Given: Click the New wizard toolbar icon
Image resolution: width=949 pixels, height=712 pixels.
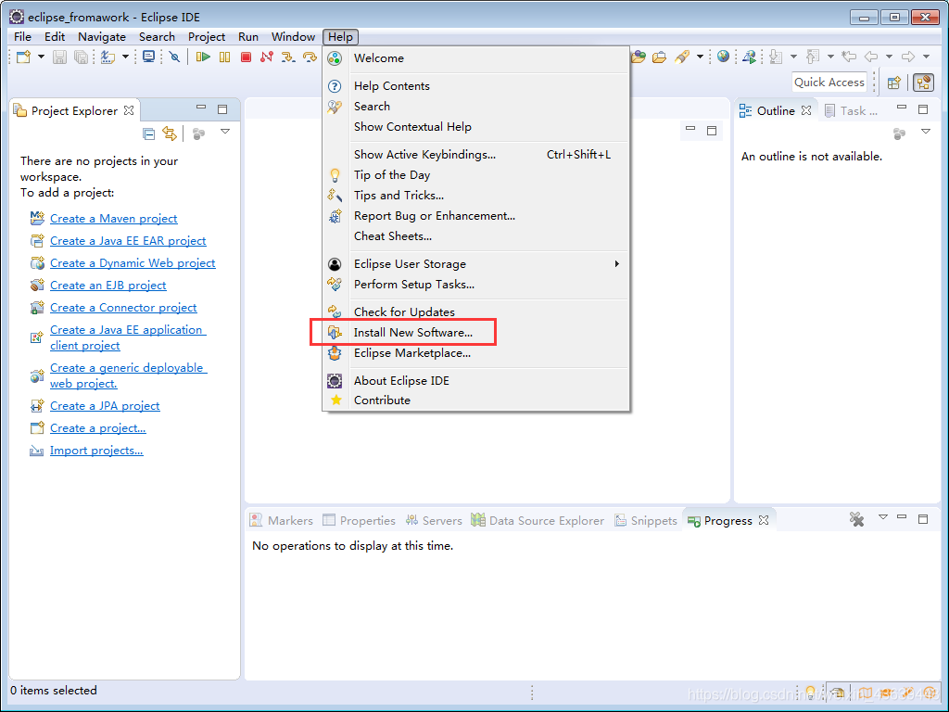Looking at the screenshot, I should pyautogui.click(x=23, y=57).
